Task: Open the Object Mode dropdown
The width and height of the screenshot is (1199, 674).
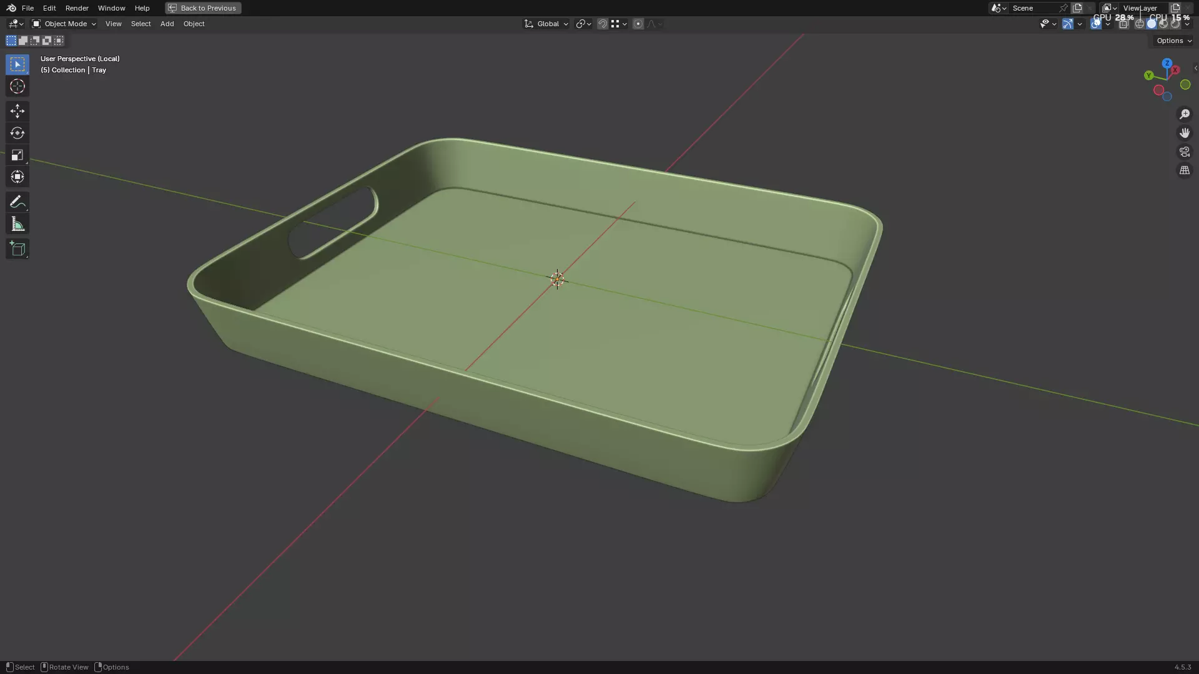Action: (64, 24)
